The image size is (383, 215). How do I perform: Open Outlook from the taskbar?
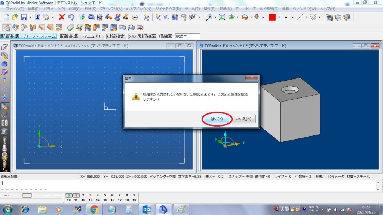[147, 209]
